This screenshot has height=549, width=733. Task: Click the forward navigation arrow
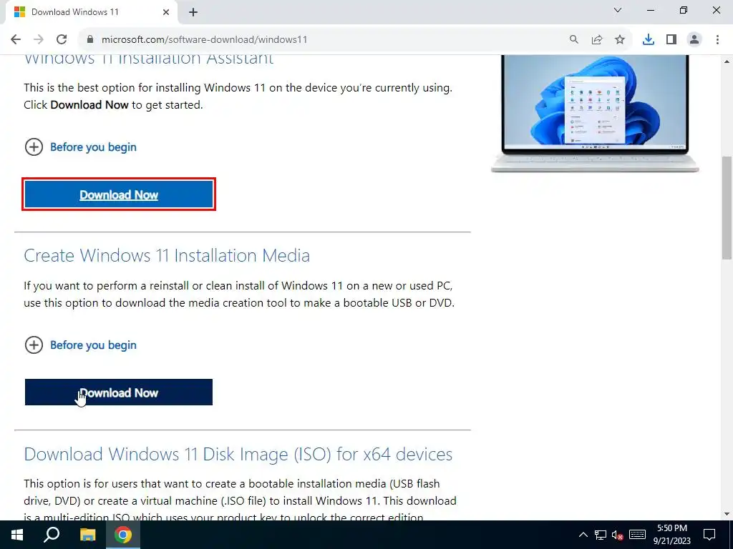pyautogui.click(x=39, y=40)
